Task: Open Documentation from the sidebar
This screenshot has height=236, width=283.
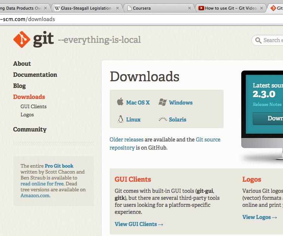Action: 35,75
